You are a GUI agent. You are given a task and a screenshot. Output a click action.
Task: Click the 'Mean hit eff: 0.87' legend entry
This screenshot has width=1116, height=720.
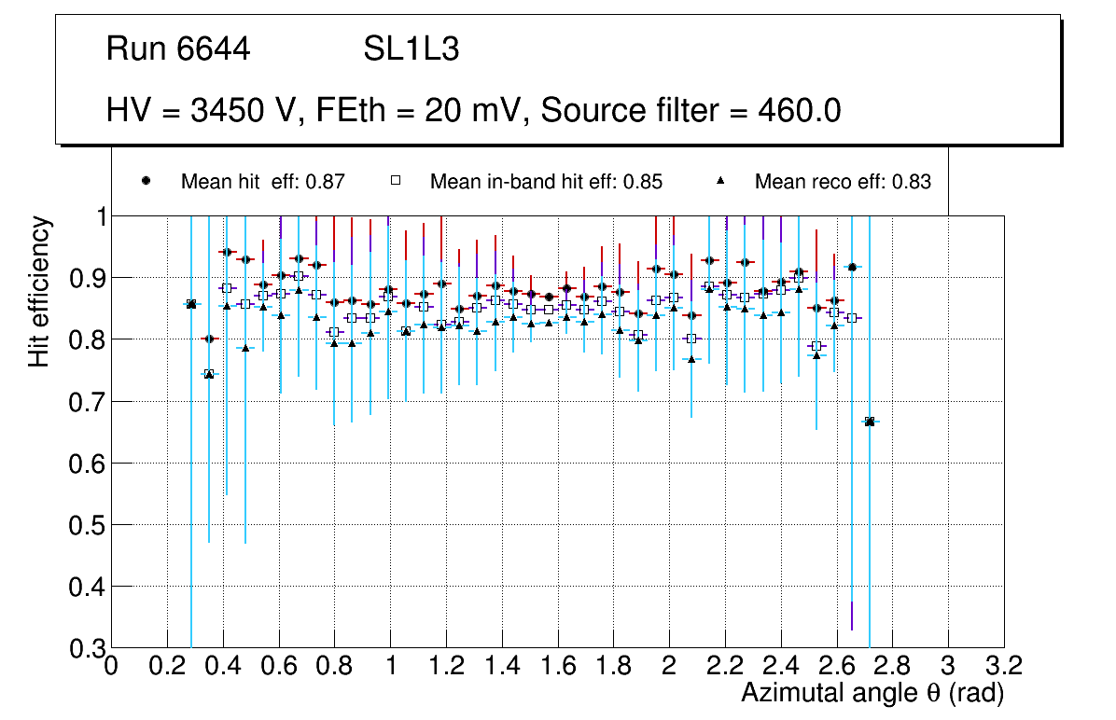[263, 182]
